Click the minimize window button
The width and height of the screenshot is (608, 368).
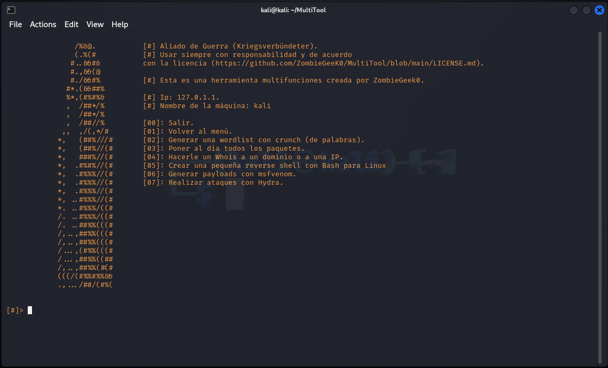pyautogui.click(x=574, y=10)
